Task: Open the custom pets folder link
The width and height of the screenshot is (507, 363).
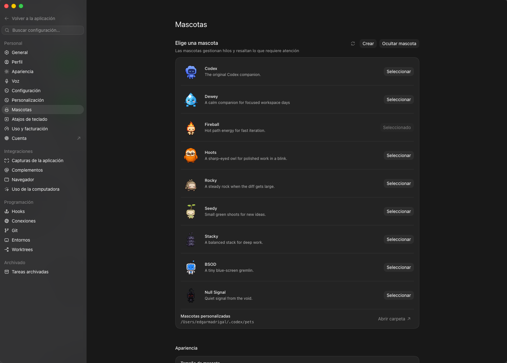Action: pos(394,319)
